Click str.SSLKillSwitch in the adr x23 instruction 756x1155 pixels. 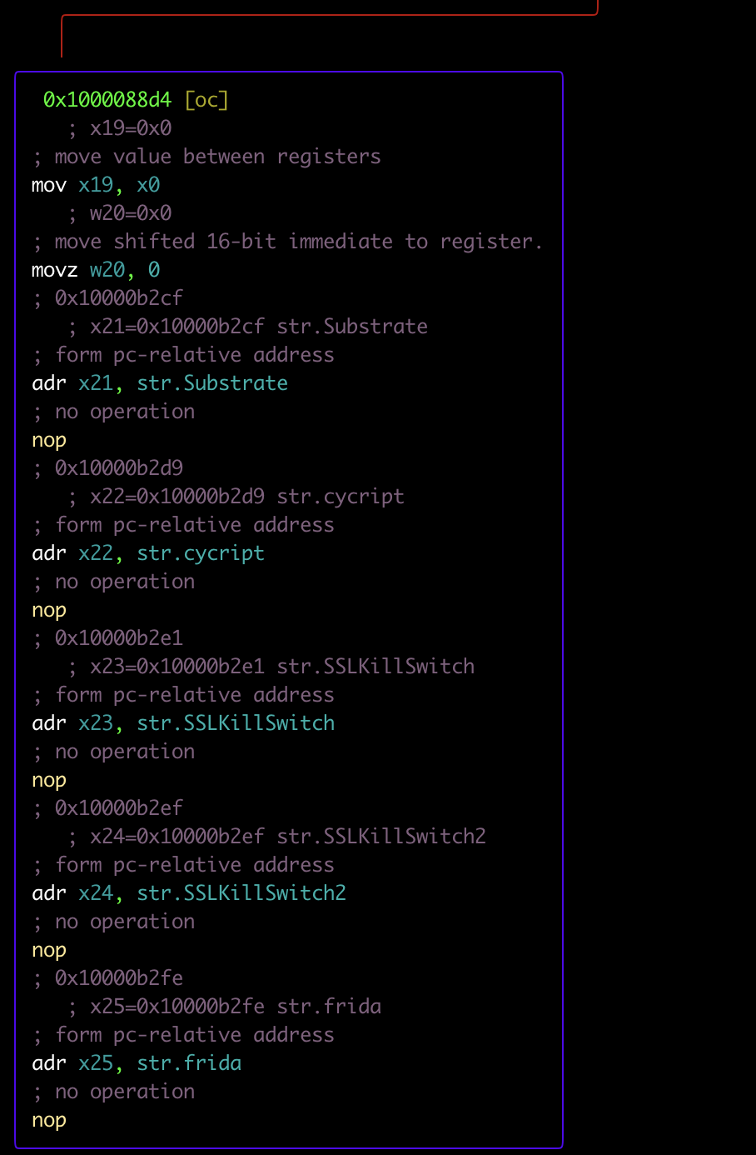[x=236, y=723]
